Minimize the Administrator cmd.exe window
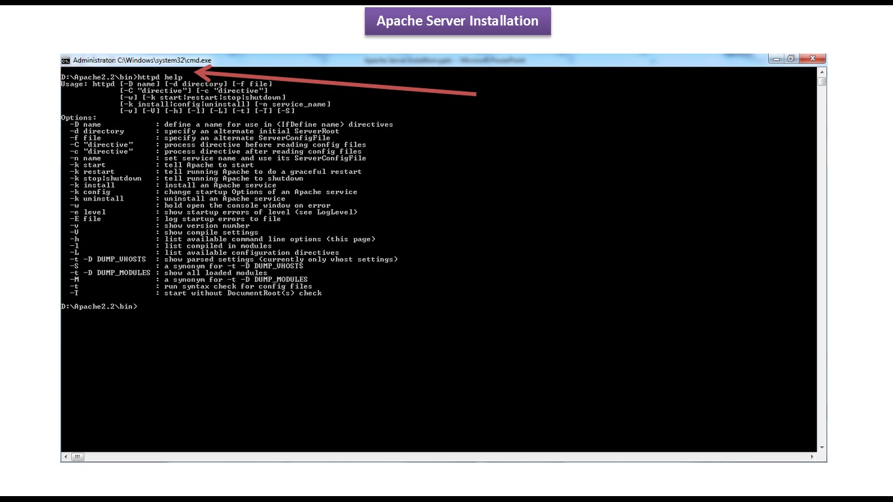Image resolution: width=893 pixels, height=502 pixels. pos(776,59)
